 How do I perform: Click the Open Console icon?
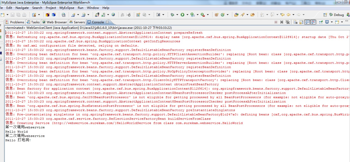[x=337, y=22]
